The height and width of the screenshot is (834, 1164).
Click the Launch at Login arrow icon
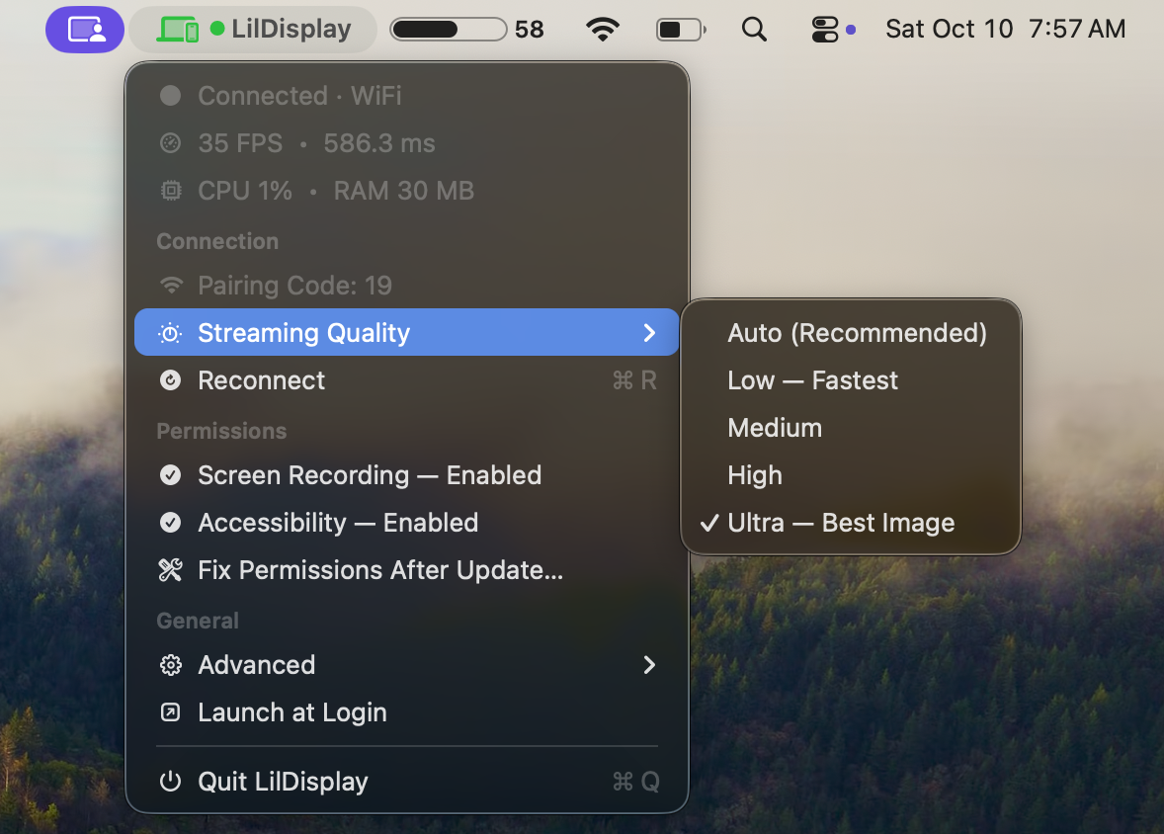(171, 712)
